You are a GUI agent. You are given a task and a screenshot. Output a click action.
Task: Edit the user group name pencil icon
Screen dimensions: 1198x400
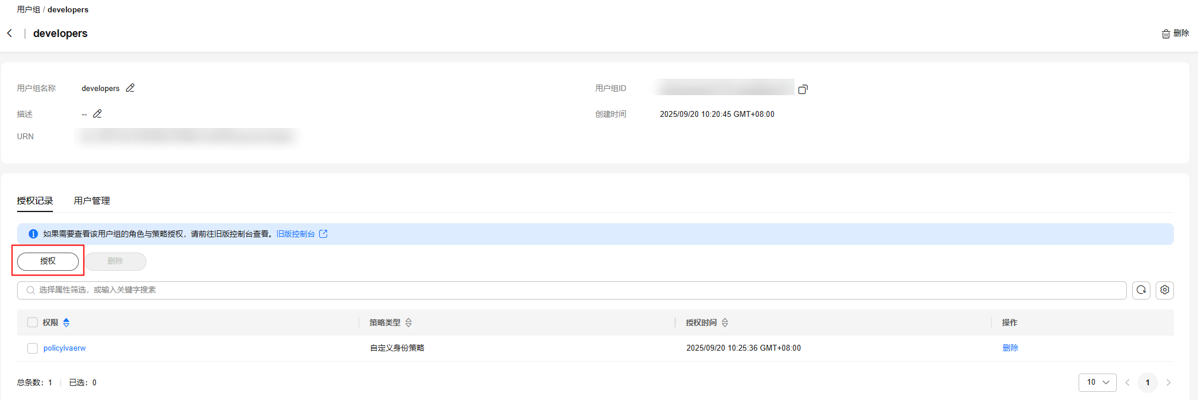pos(130,88)
